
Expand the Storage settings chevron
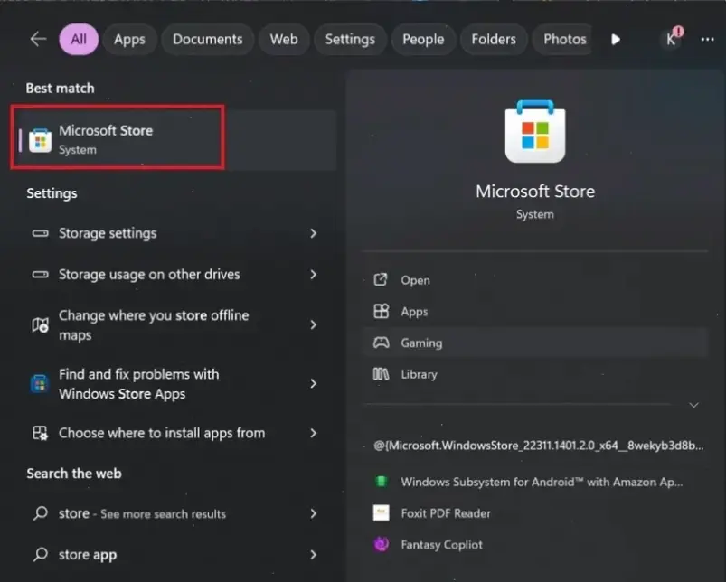tap(313, 233)
